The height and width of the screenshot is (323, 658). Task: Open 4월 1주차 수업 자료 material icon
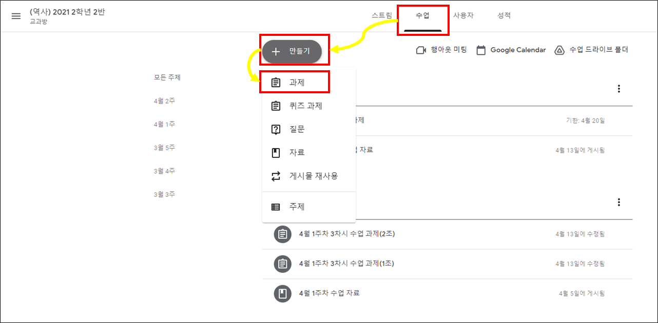282,294
